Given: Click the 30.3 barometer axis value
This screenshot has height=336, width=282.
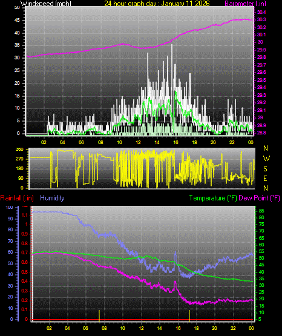Looking at the screenshot, I should (x=261, y=20).
